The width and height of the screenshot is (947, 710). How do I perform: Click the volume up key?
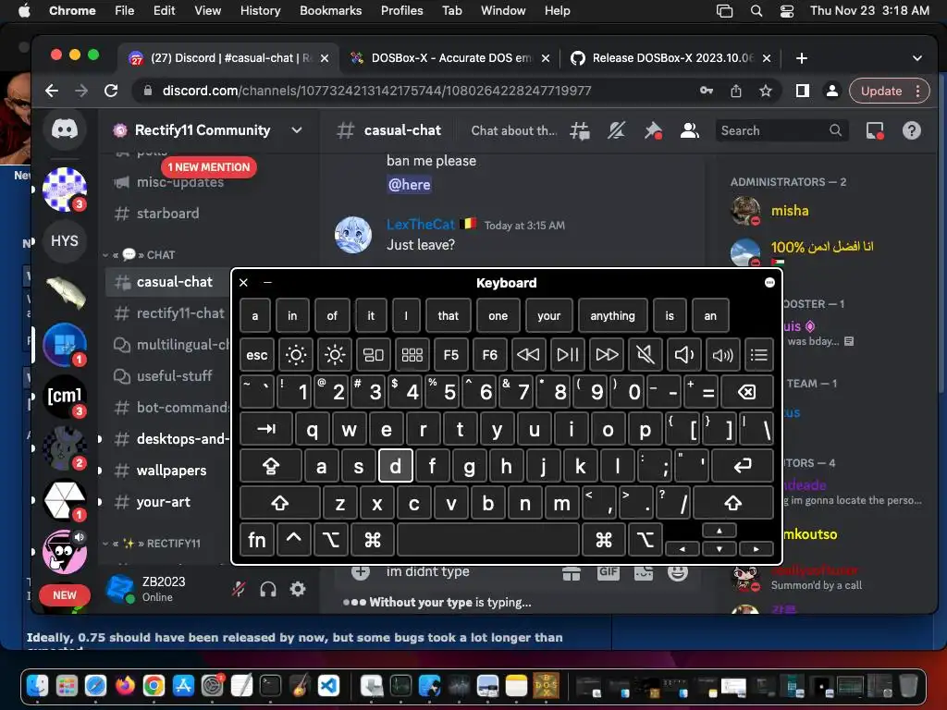coord(722,354)
